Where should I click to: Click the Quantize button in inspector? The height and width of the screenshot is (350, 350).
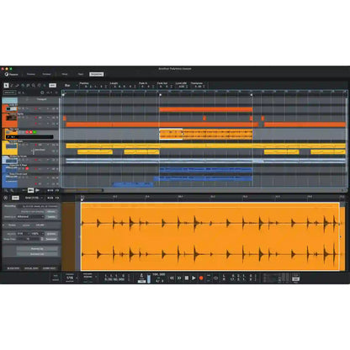point(51,234)
